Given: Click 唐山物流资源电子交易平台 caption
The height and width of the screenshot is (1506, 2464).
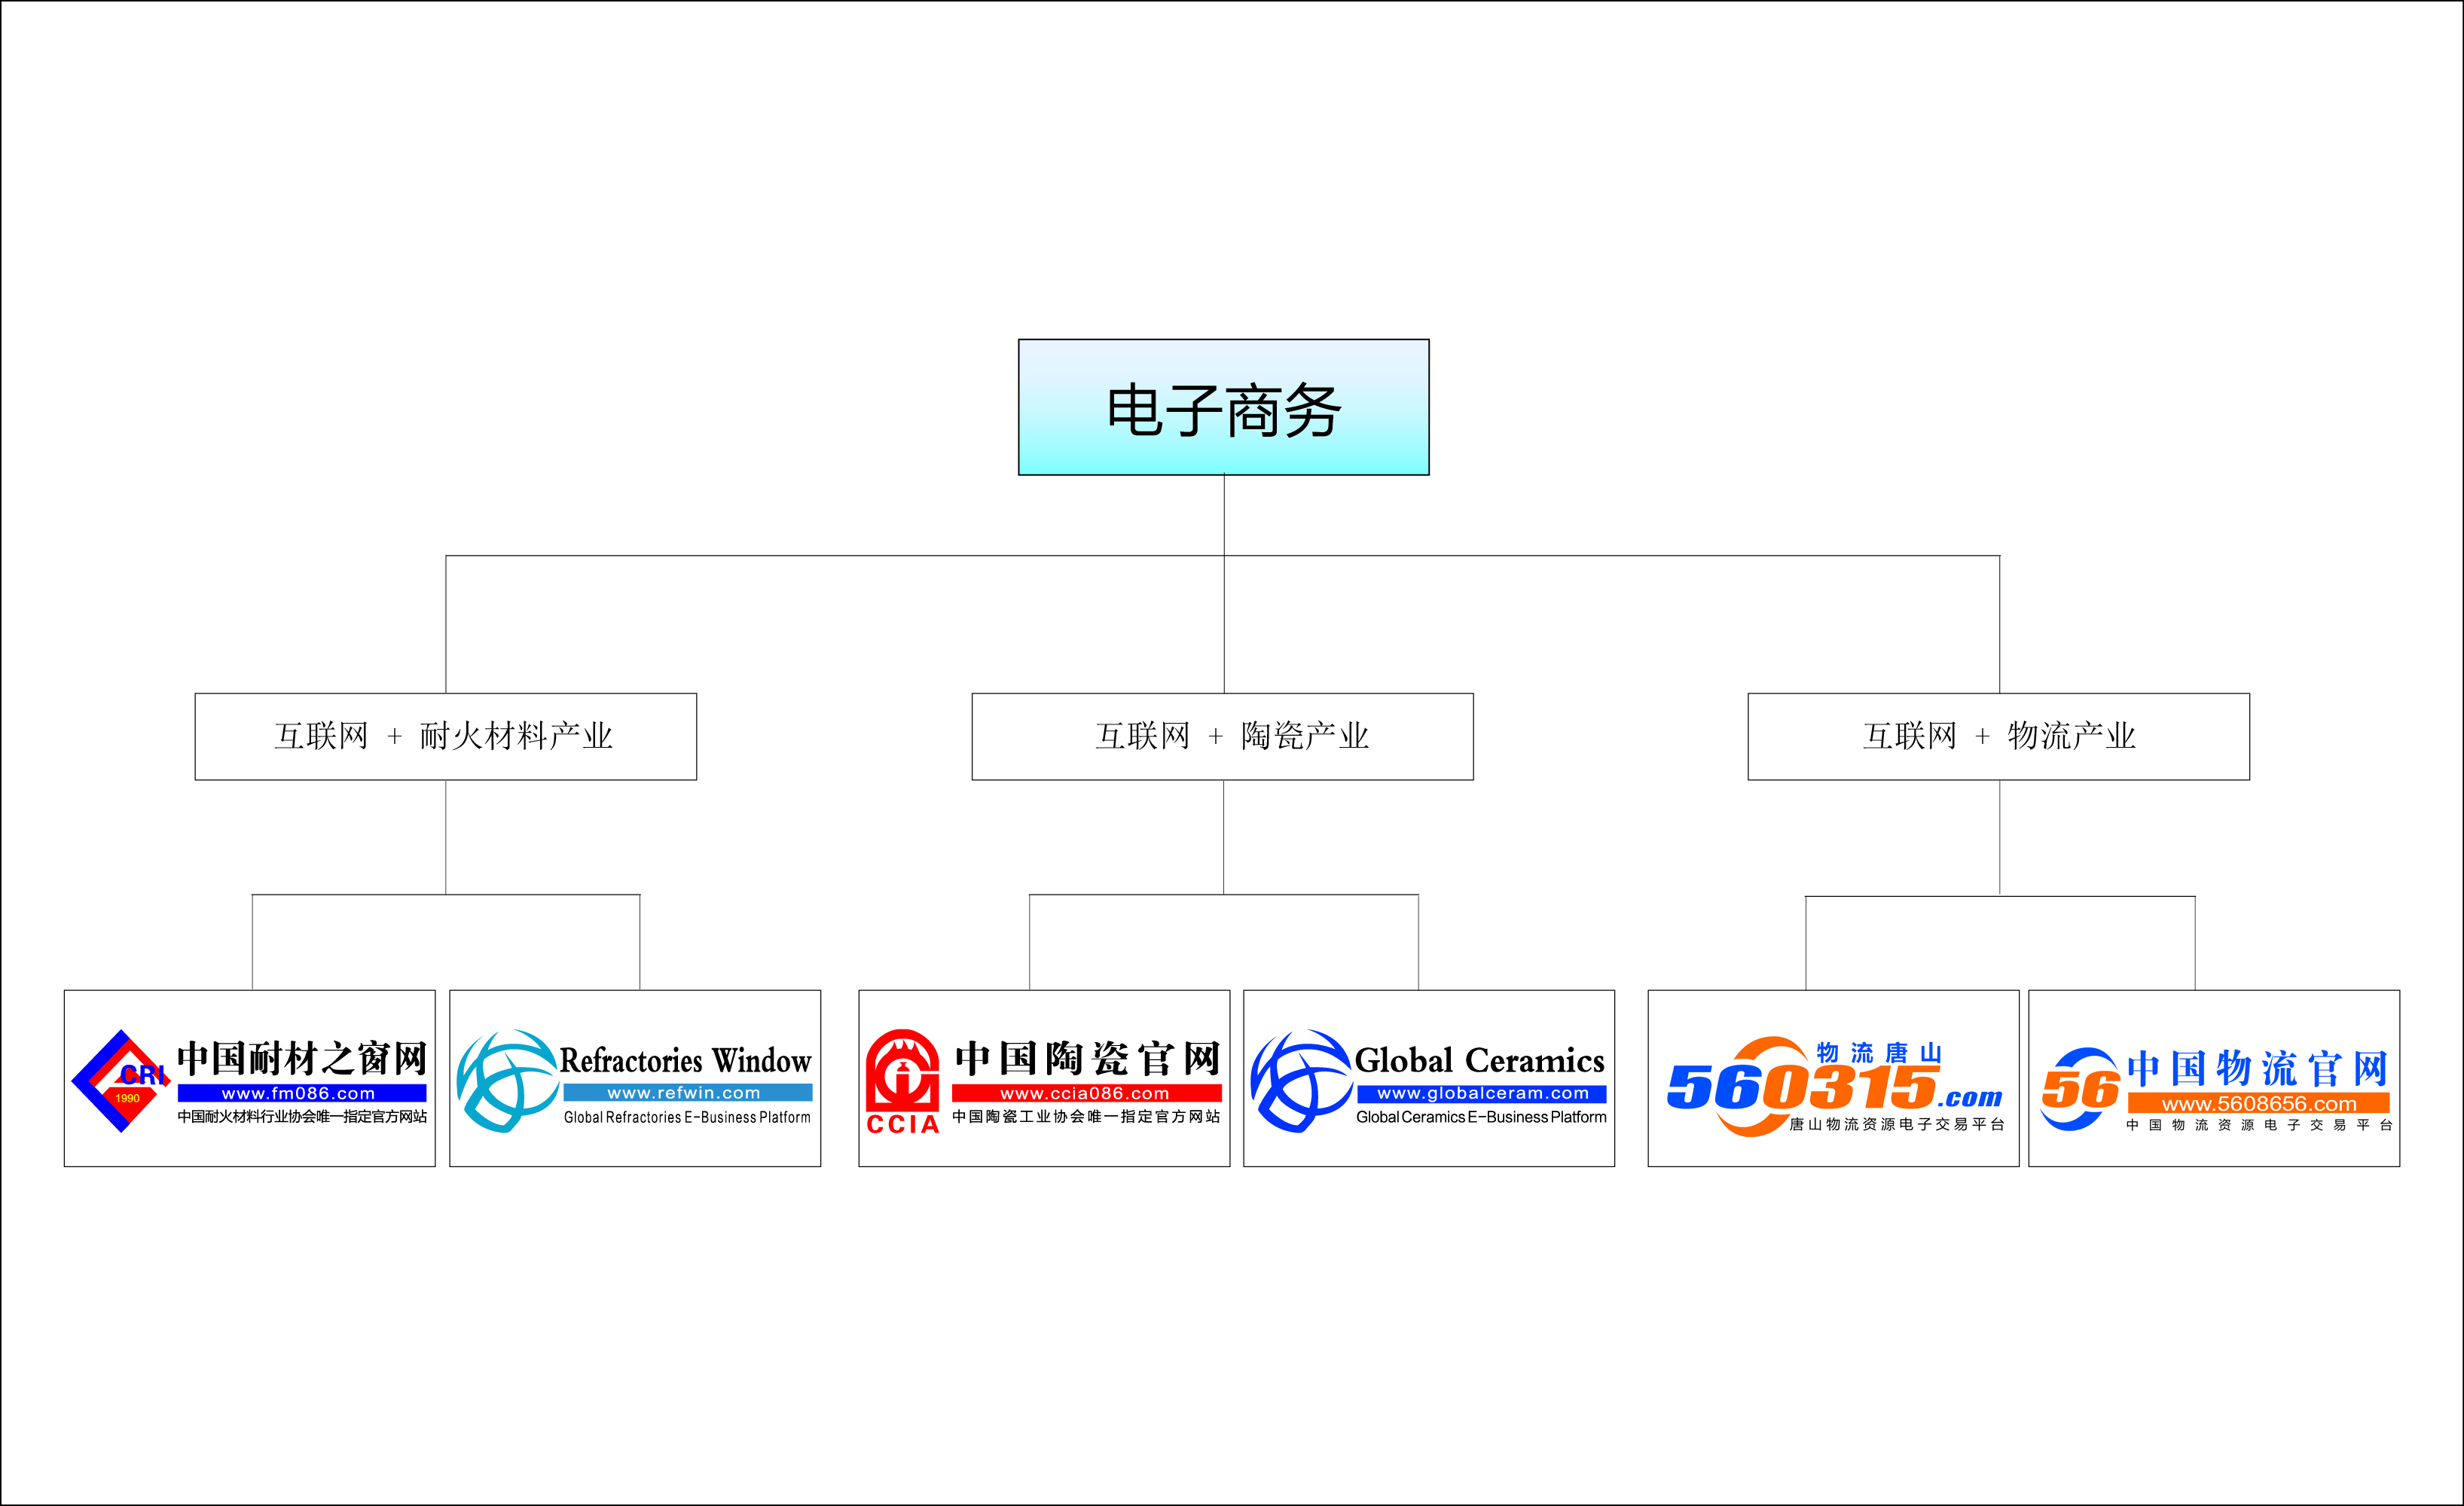Looking at the screenshot, I should click(x=1897, y=1124).
